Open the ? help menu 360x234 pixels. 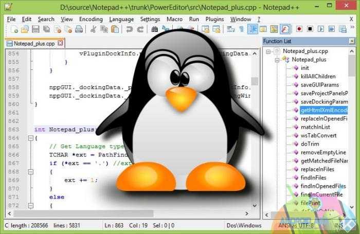pyautogui.click(x=259, y=20)
